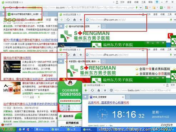This screenshot has width=176, height=132.
Task: Click the green extension icon in top toolbar
Action: pos(161,7)
